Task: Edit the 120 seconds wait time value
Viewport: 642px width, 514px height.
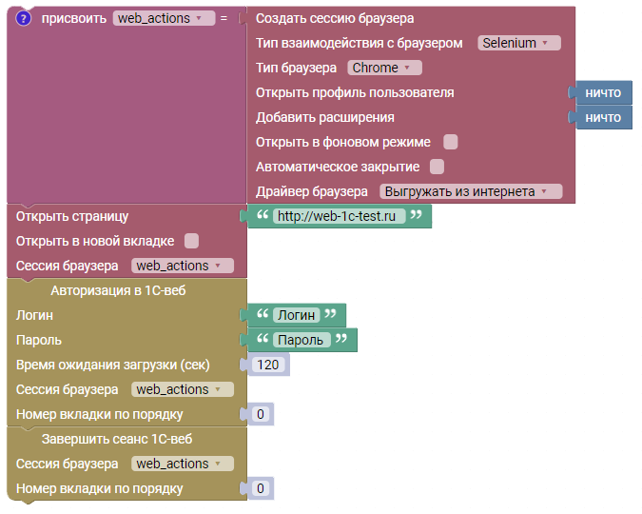Action: [x=268, y=365]
